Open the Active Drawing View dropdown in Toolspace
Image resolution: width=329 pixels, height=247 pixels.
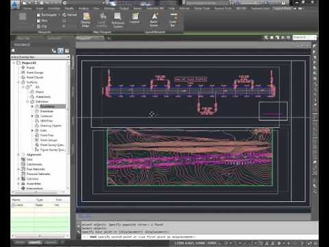tap(40, 57)
